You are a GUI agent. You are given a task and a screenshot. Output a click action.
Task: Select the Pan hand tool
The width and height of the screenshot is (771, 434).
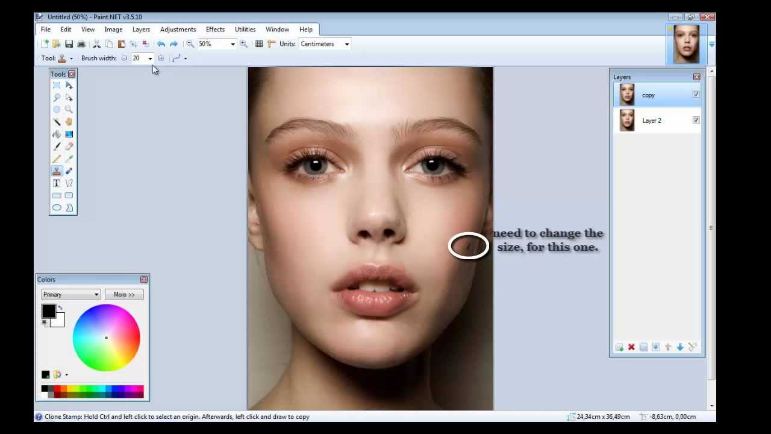pyautogui.click(x=69, y=122)
